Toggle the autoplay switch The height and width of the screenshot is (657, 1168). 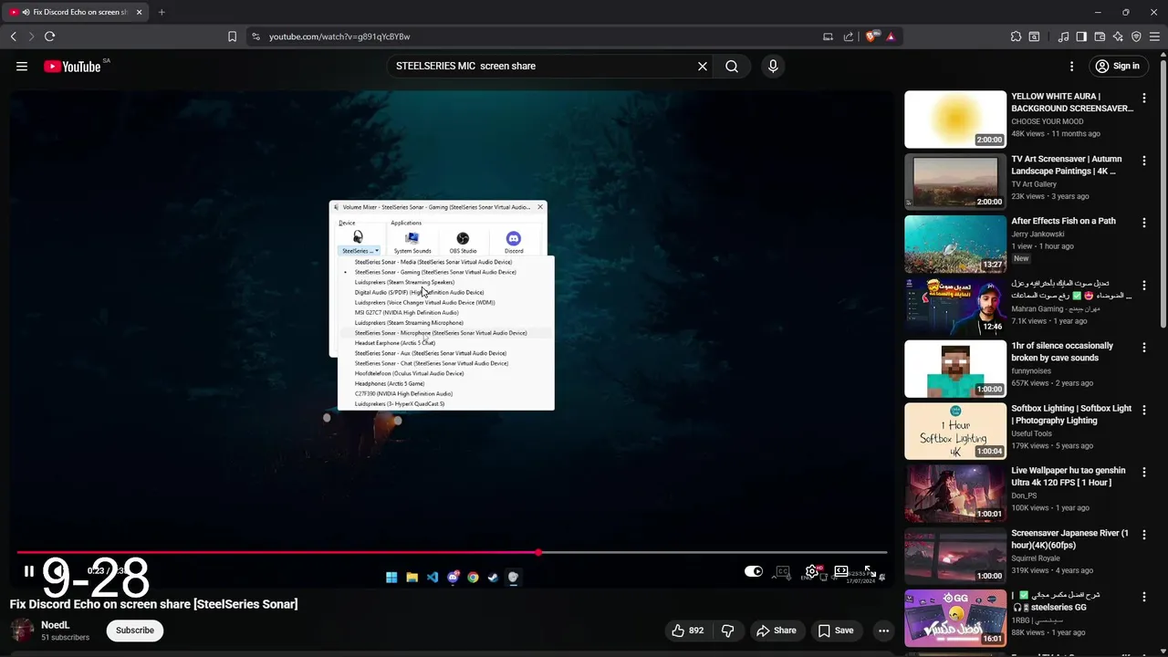pos(754,571)
